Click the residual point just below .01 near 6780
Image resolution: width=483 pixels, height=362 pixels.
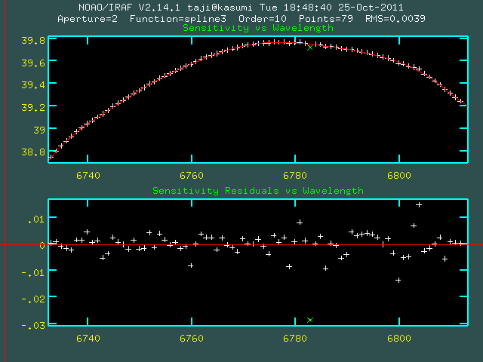tap(300, 222)
